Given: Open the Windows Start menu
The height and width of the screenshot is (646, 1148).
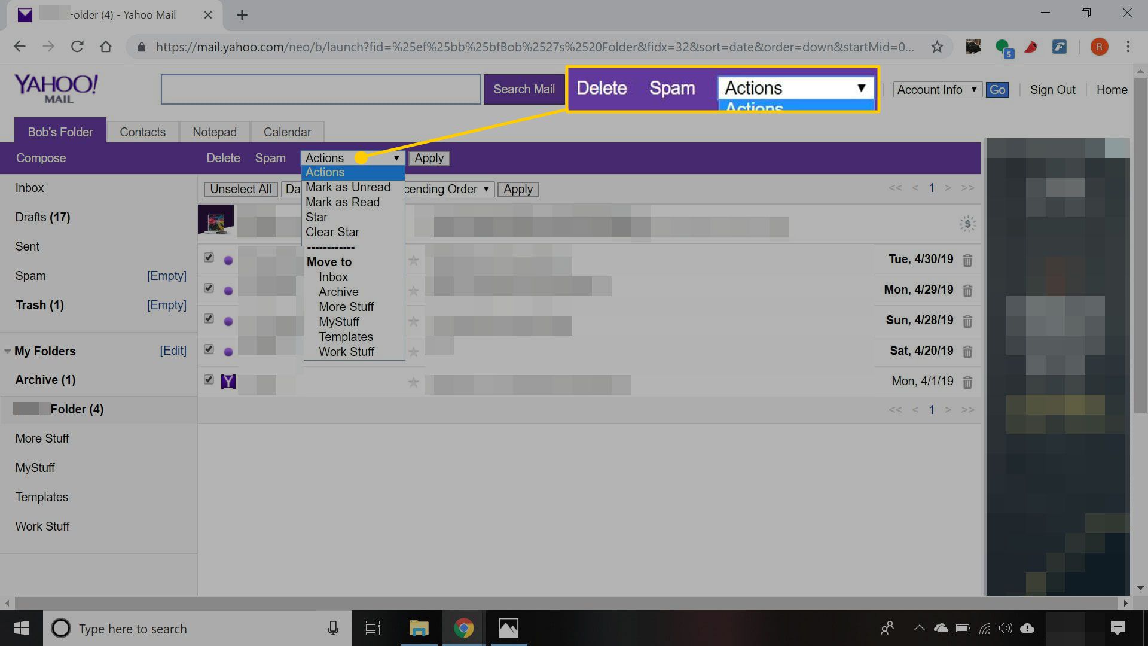Looking at the screenshot, I should click(x=22, y=628).
